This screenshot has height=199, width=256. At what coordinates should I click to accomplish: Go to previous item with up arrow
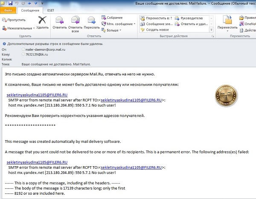[x=30, y=3]
